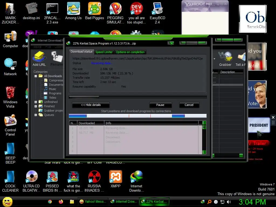Select Programs category in IDM tree

point(53,93)
